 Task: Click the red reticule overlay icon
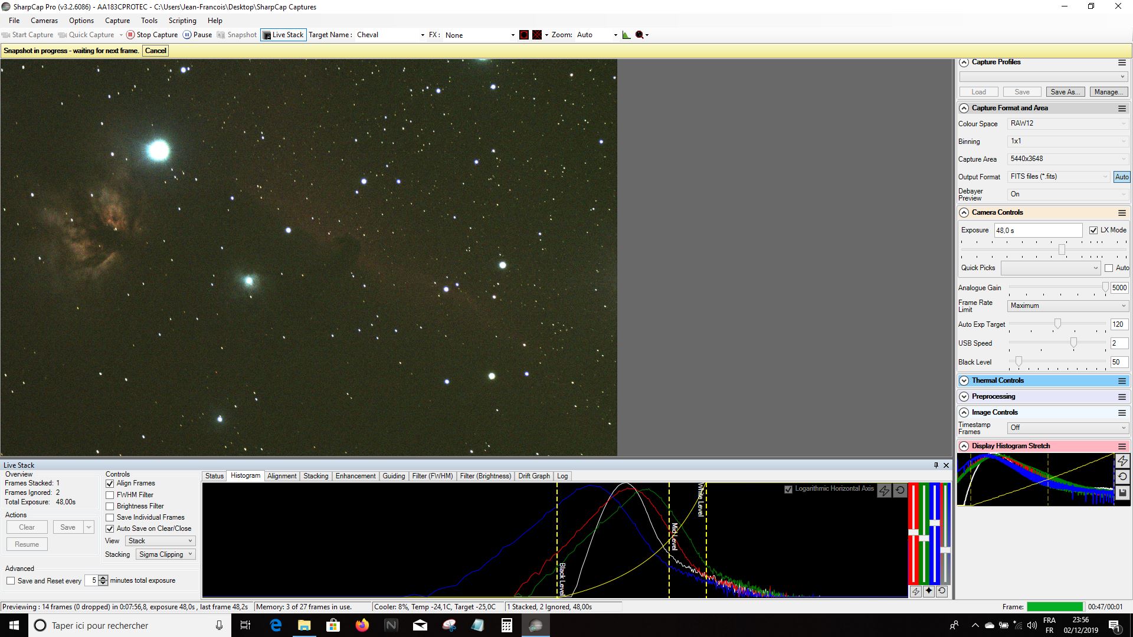point(523,35)
